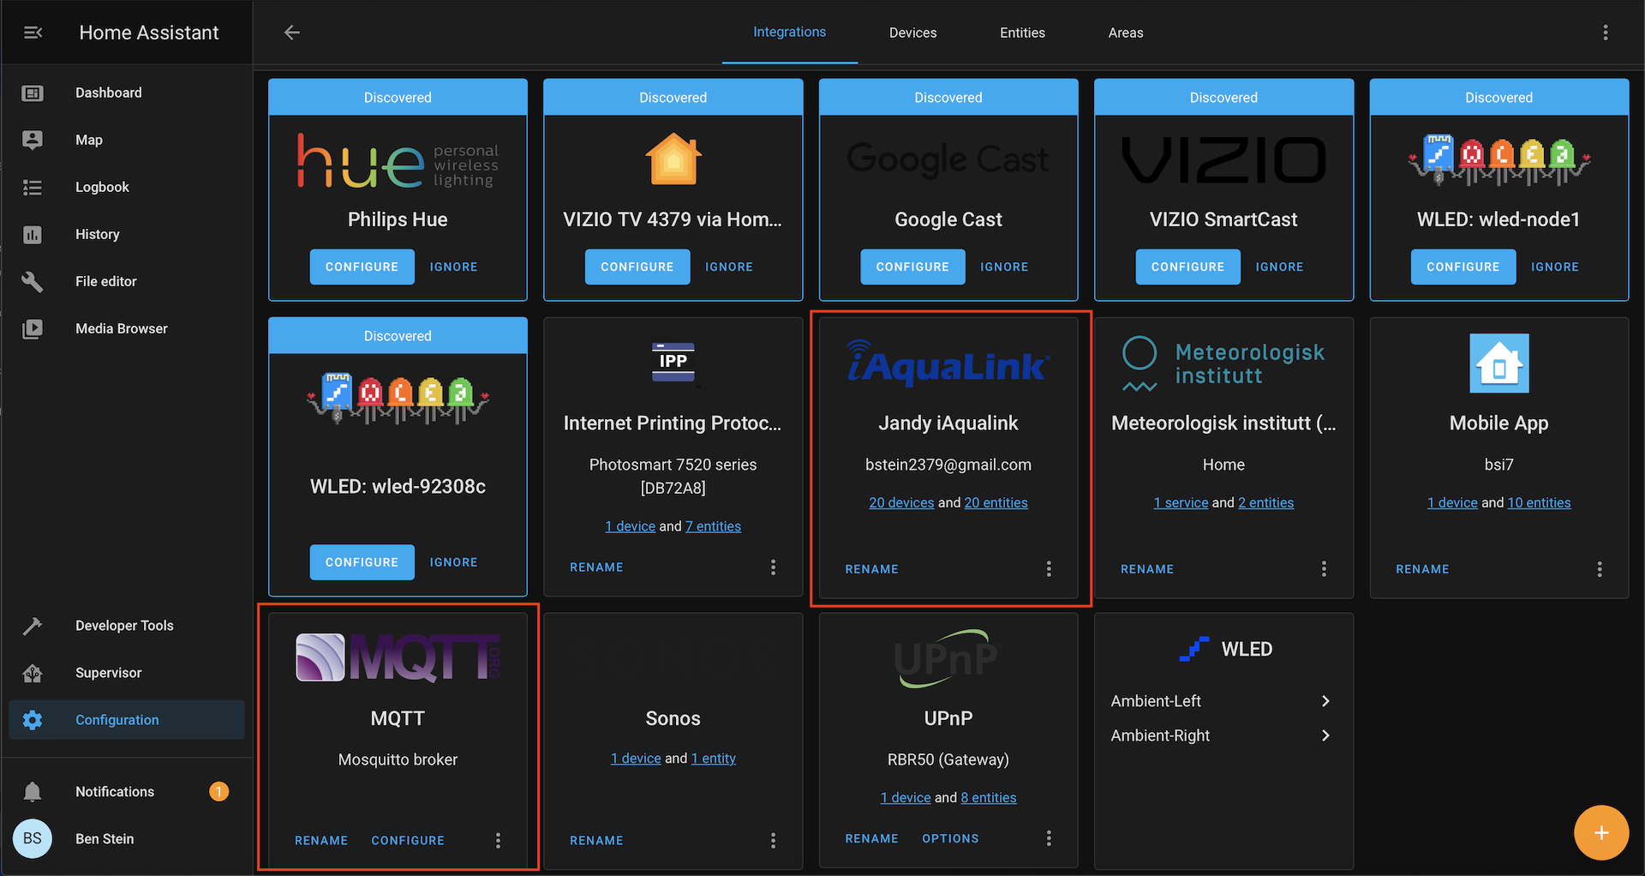Open the History chart icon in the sidebar
The height and width of the screenshot is (876, 1645).
pos(33,234)
